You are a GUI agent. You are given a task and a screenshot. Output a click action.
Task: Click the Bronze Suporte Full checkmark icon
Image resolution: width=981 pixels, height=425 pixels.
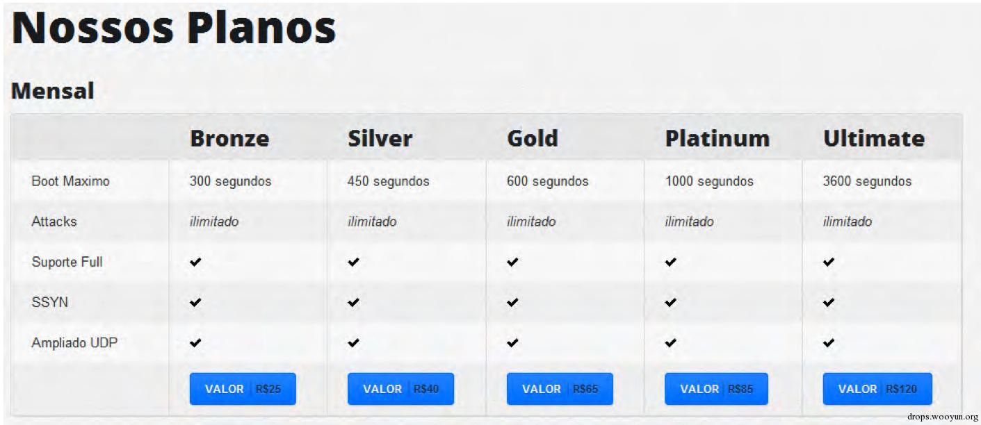[x=195, y=262]
